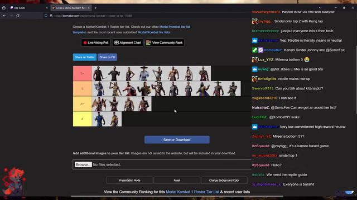Start the Live Voting Poll
This screenshot has width=357, height=200.
pyautogui.click(x=95, y=43)
